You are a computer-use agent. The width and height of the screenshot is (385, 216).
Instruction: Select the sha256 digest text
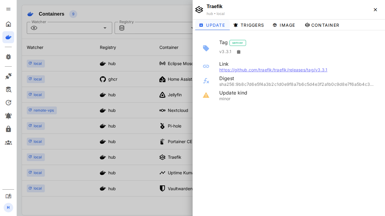point(297,84)
